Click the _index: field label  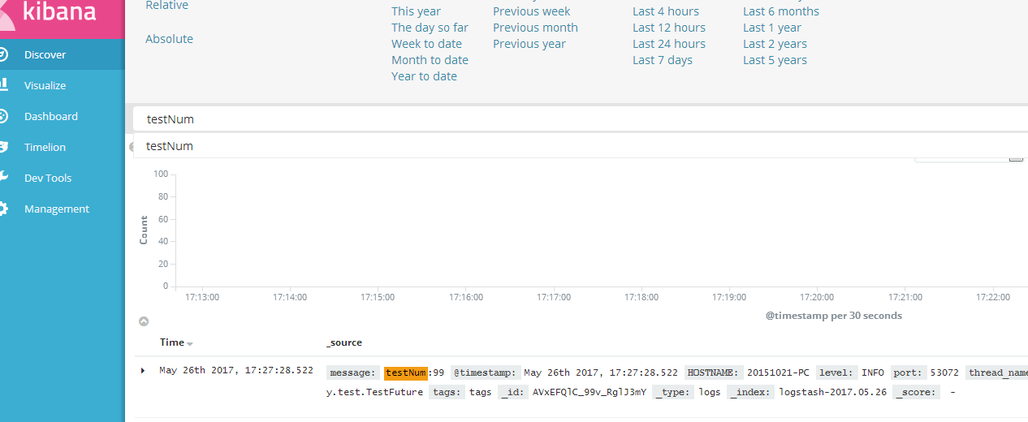point(751,392)
